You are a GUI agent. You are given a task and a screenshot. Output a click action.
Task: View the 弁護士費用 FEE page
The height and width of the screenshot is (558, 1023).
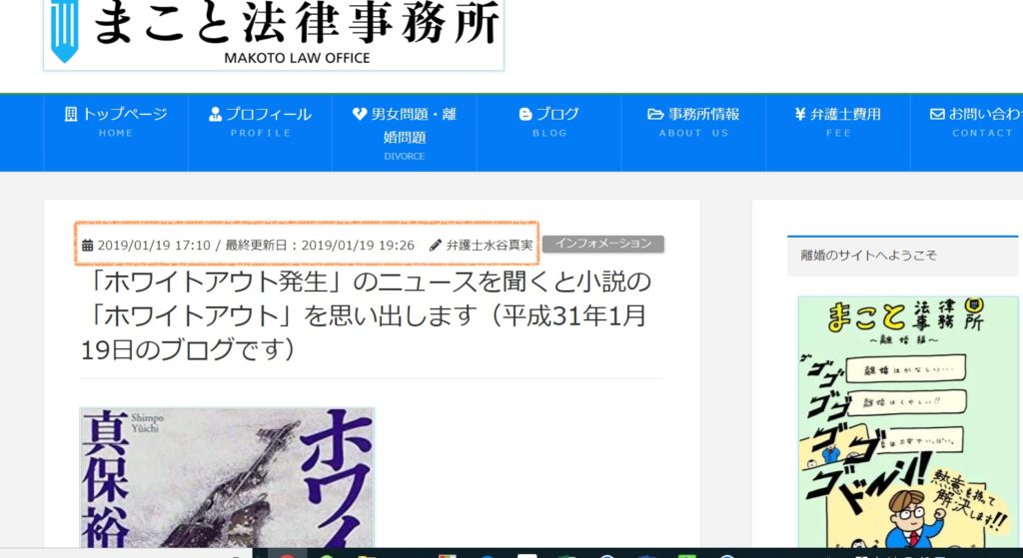tap(838, 133)
